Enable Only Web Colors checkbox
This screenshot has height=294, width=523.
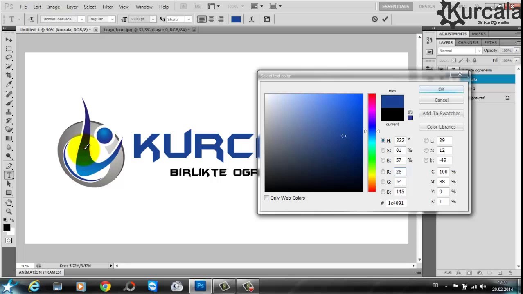[x=267, y=198]
